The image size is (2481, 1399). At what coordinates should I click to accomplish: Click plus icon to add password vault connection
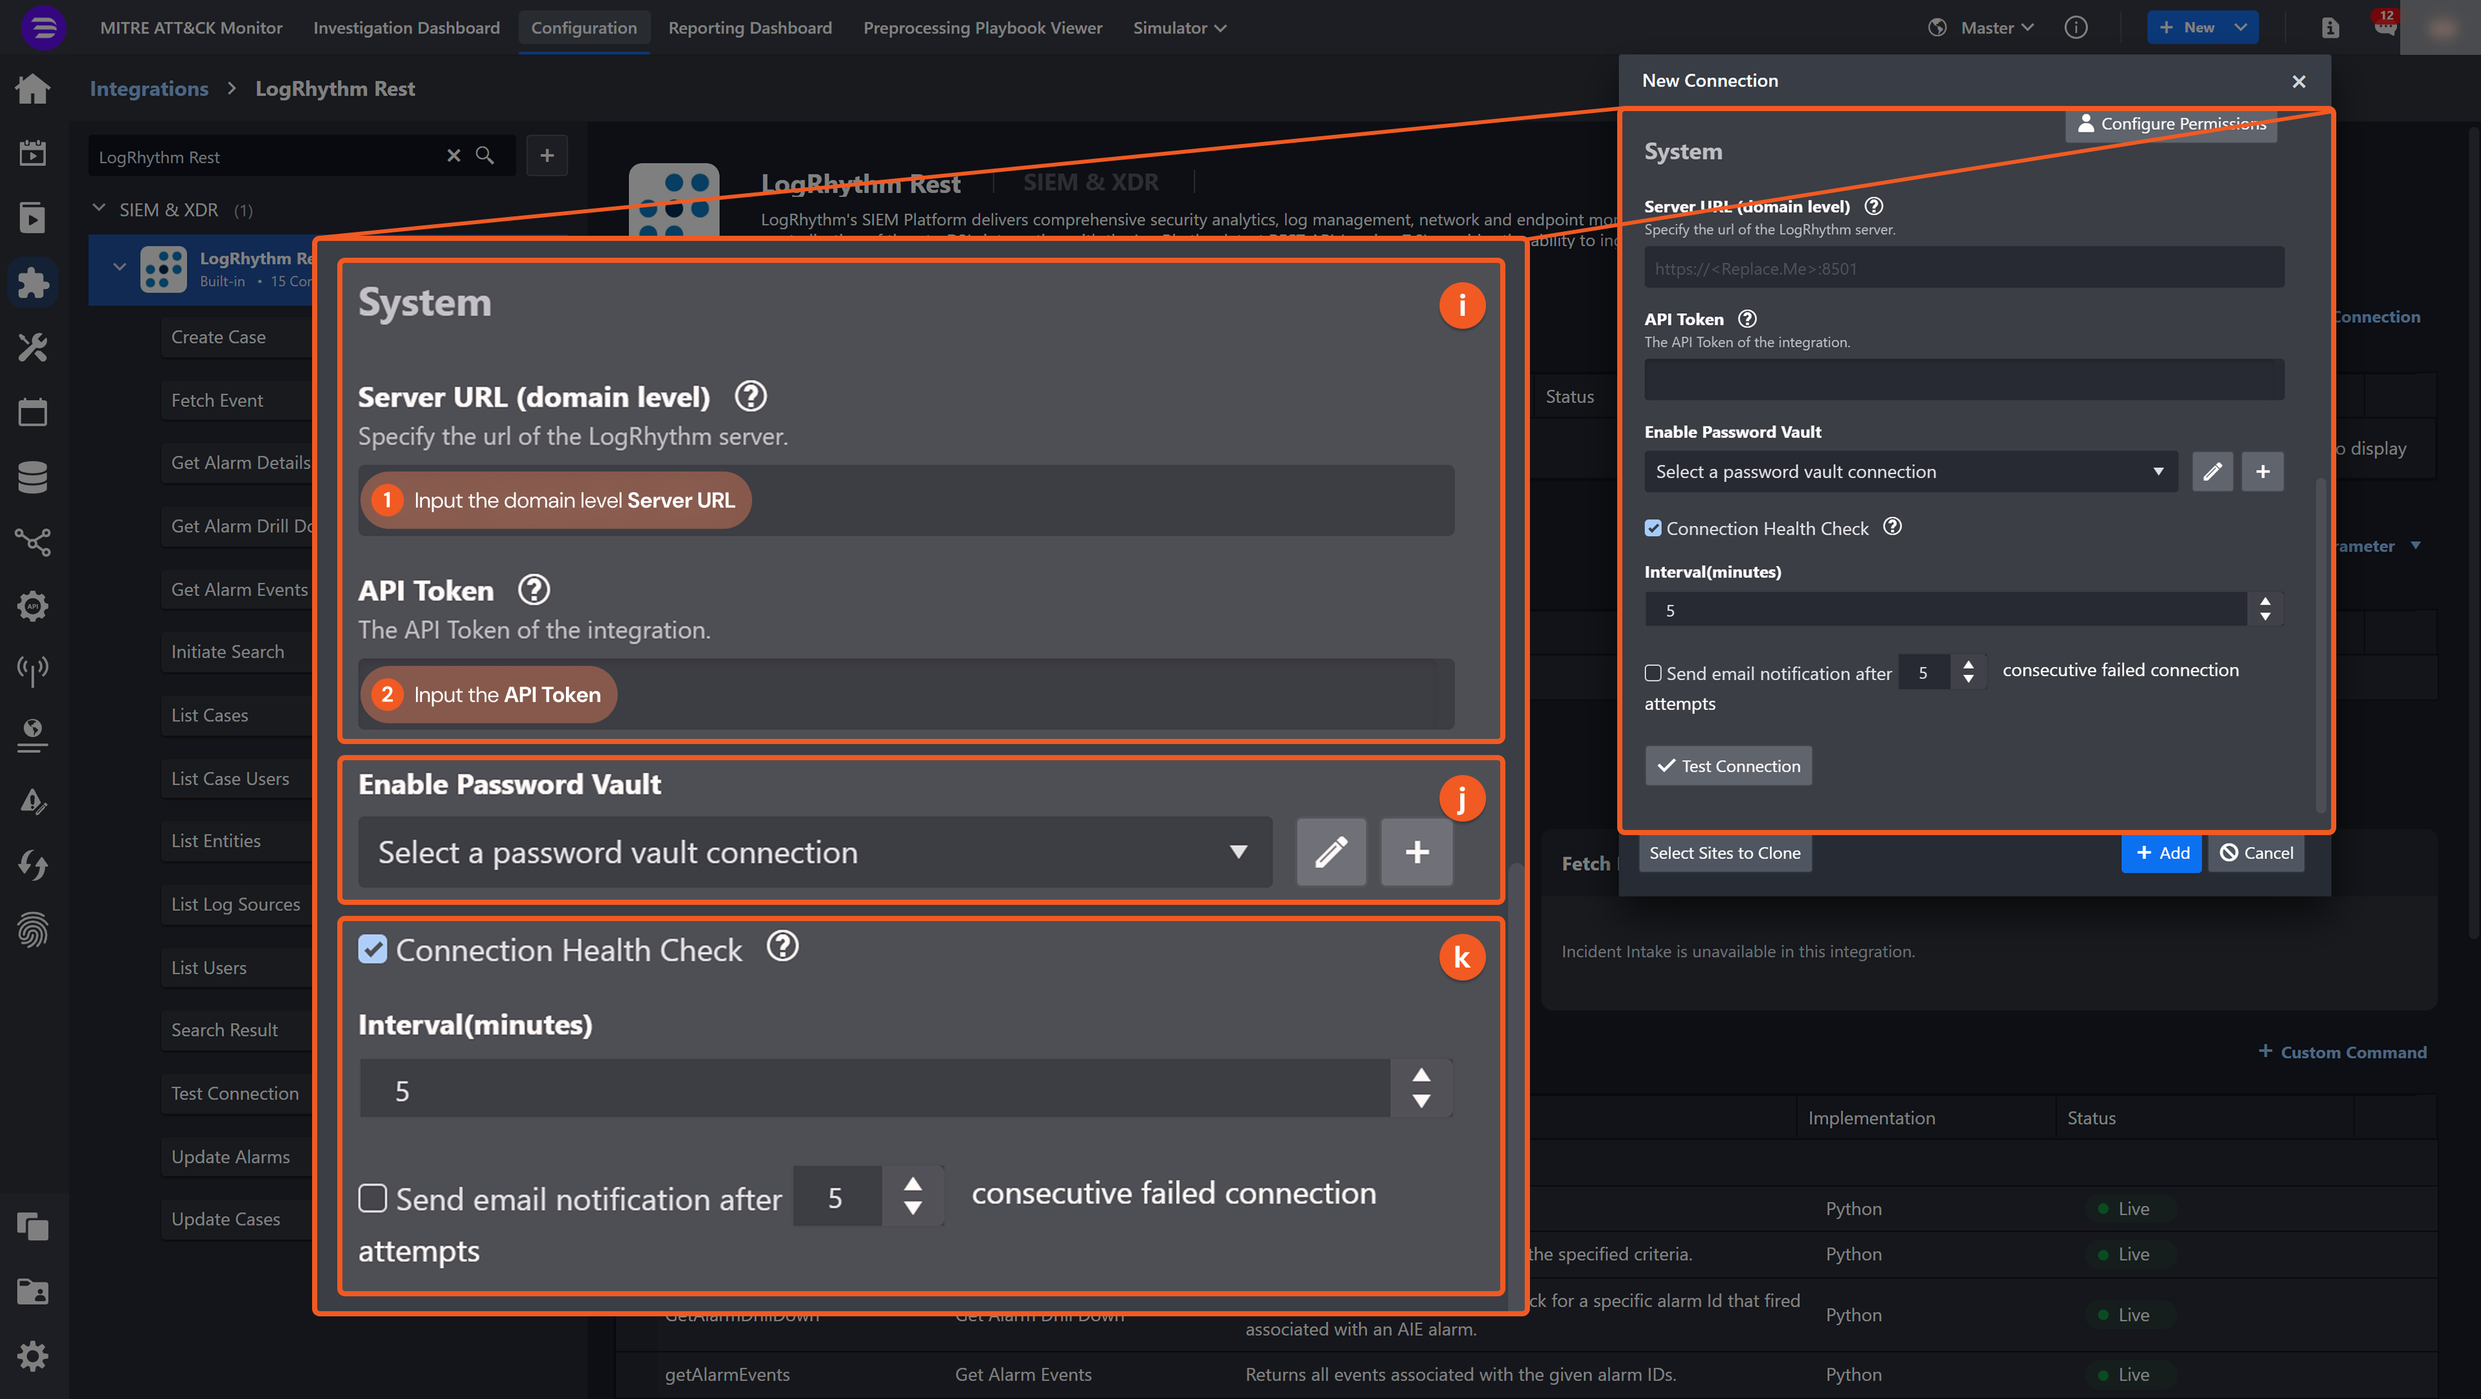point(2263,472)
